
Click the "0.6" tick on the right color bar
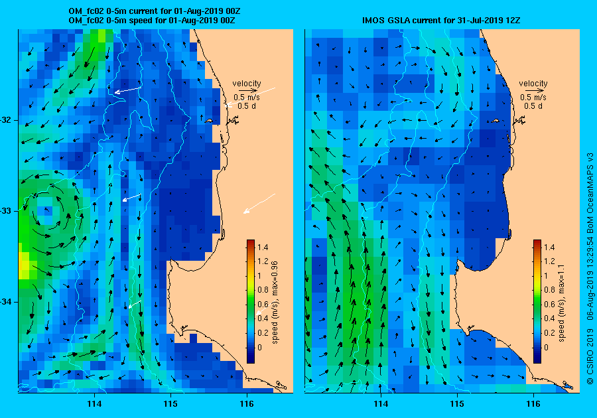coord(549,304)
